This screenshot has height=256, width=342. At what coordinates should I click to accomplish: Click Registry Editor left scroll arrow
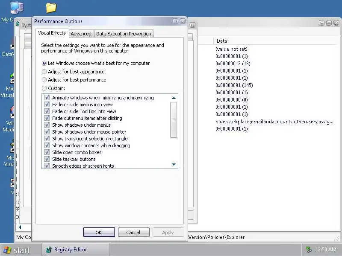coord(20,227)
